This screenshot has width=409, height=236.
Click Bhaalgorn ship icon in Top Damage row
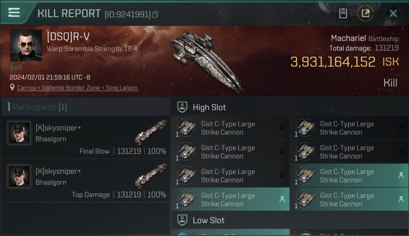(x=151, y=175)
